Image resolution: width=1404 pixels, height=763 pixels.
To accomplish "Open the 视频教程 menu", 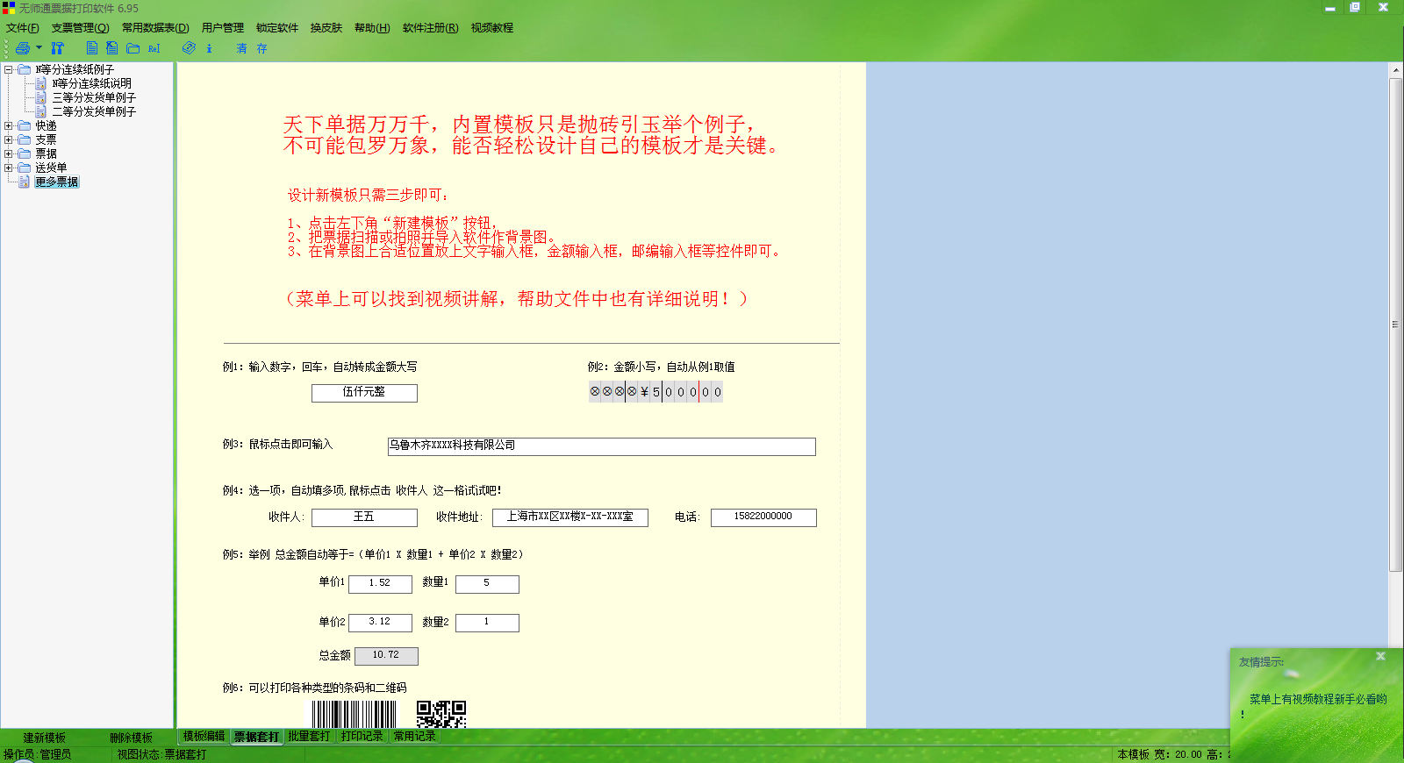I will [x=492, y=28].
